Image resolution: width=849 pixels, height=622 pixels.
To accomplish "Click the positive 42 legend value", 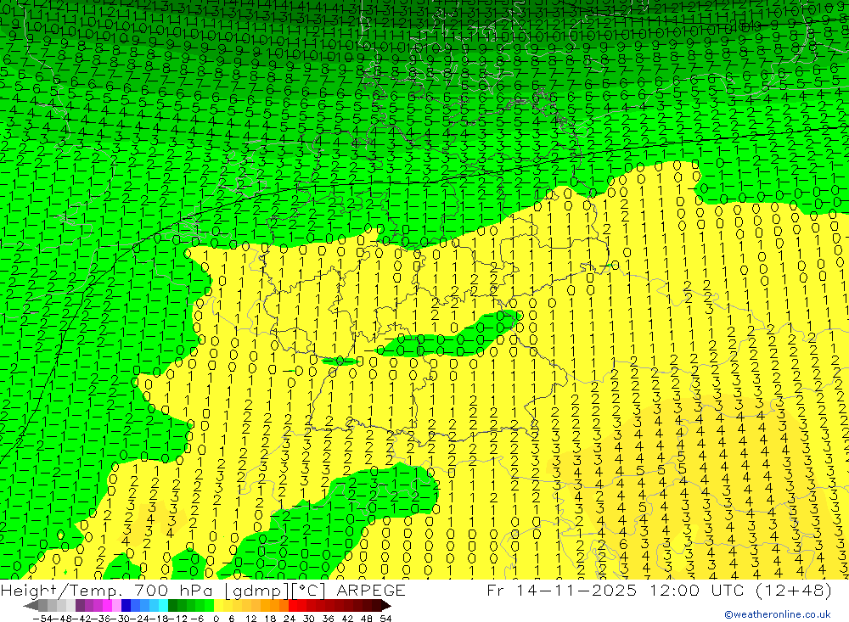I will [x=347, y=619].
